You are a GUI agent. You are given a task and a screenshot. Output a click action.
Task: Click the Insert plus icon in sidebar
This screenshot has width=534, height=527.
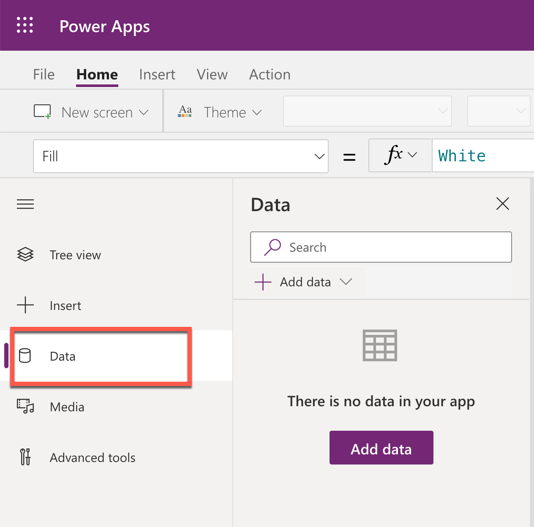click(x=25, y=305)
